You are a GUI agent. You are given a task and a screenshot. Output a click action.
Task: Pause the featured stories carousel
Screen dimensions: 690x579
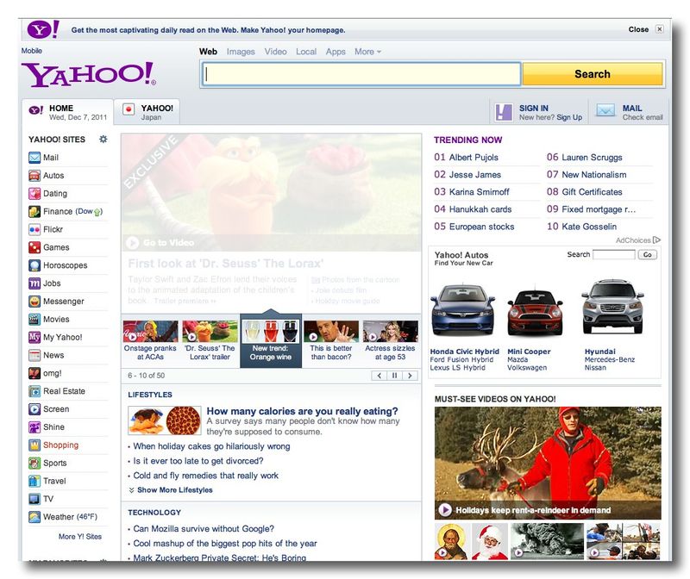(x=394, y=376)
